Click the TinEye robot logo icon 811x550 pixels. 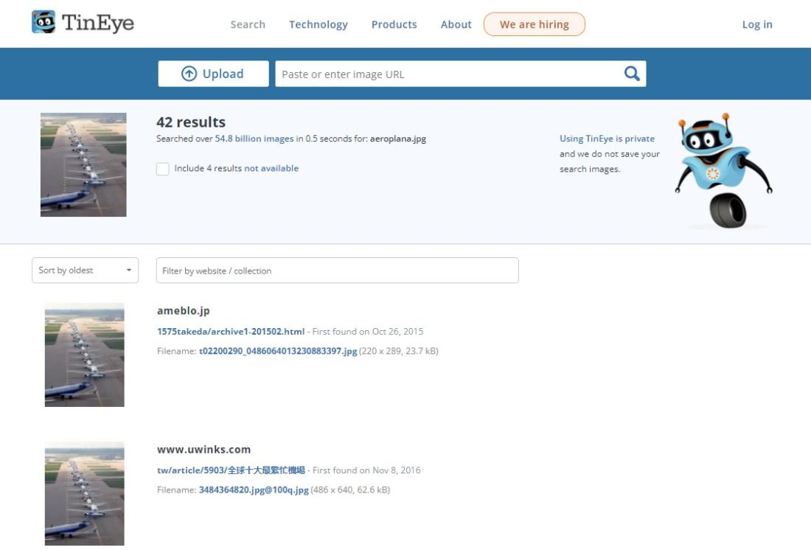(43, 21)
